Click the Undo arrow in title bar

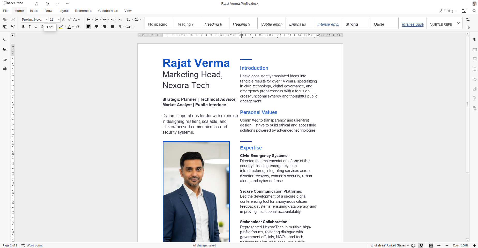[47, 4]
